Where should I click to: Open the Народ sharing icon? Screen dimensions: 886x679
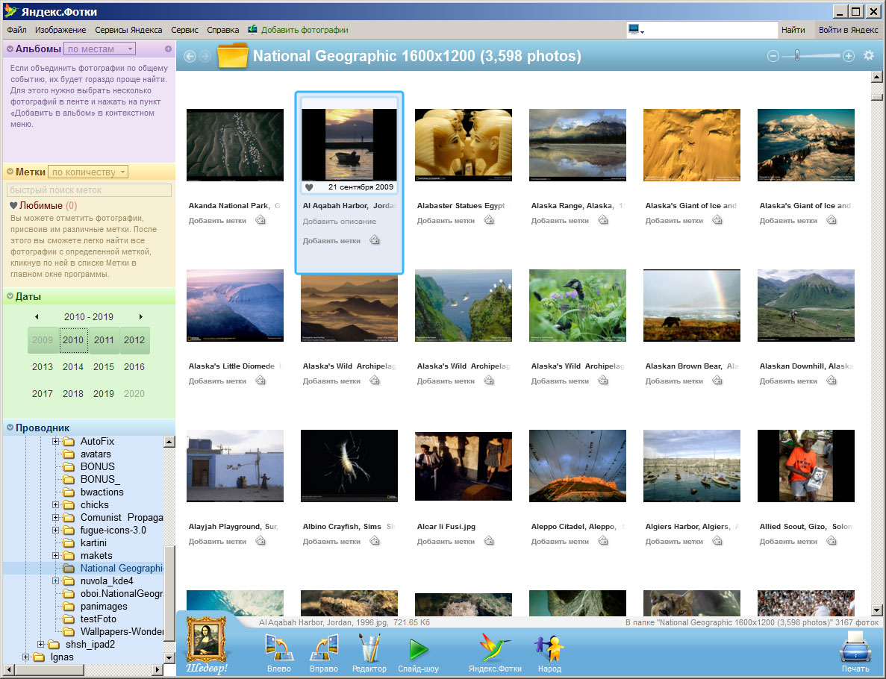[x=549, y=649]
